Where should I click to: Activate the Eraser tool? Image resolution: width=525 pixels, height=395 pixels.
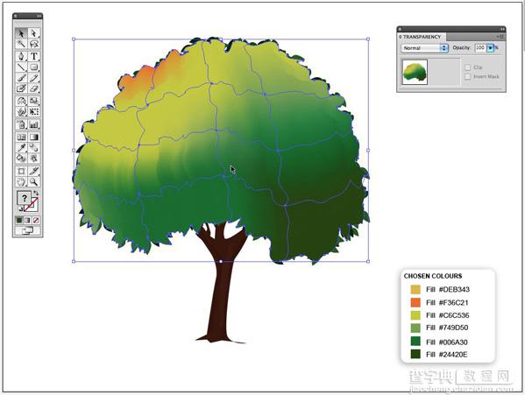pyautogui.click(x=34, y=88)
